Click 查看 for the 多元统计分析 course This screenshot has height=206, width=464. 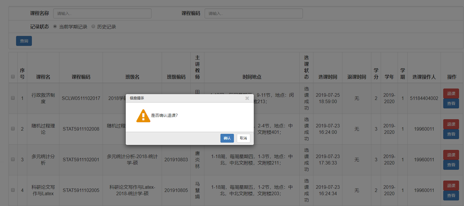tap(451, 165)
